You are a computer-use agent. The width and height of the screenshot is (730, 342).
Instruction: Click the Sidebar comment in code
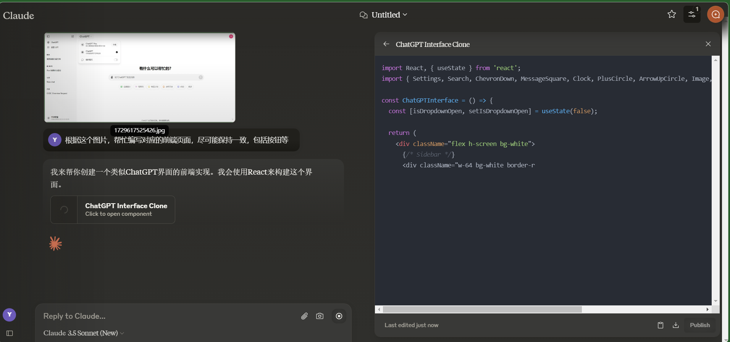(428, 154)
